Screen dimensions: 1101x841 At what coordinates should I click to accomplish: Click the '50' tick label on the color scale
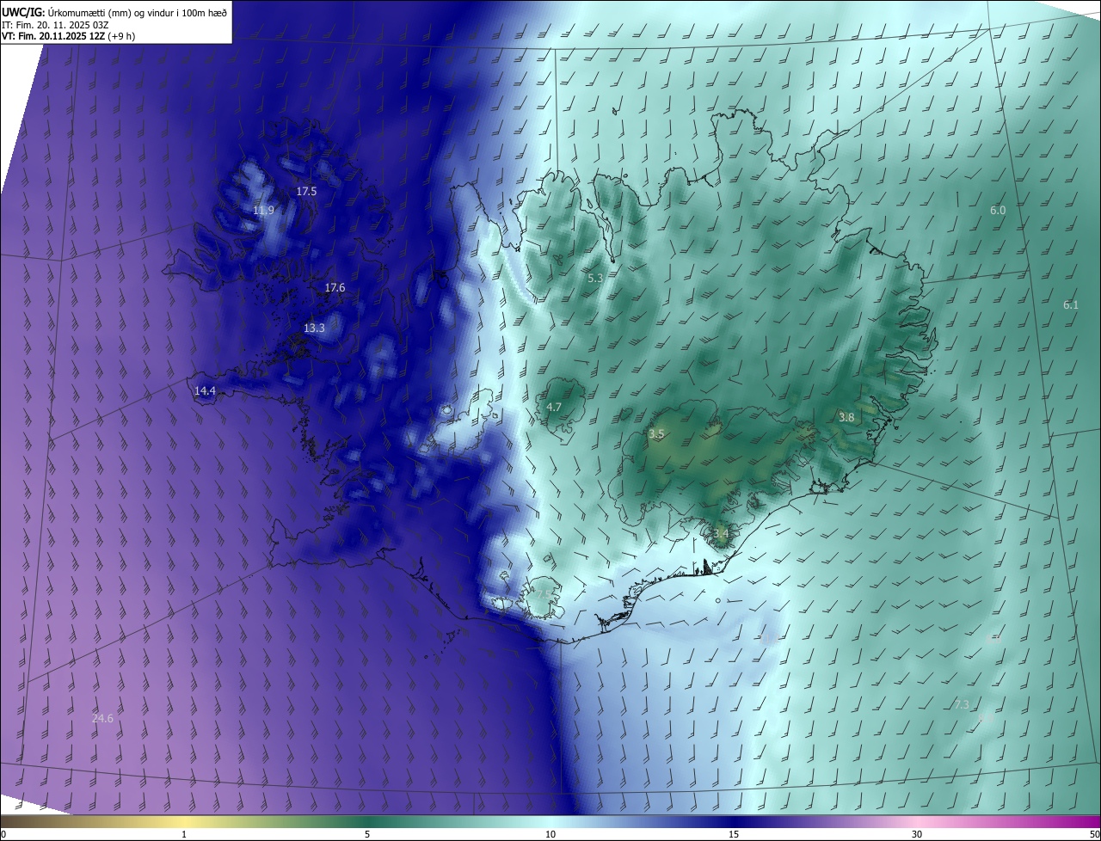coord(1094,834)
